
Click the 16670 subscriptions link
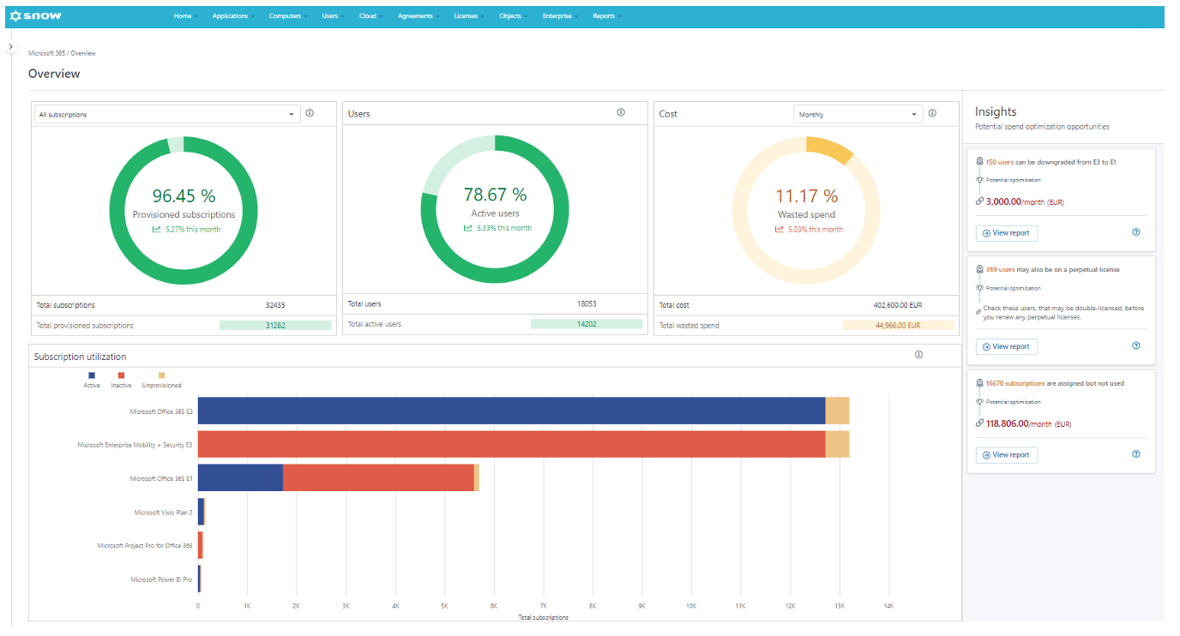coord(1015,383)
